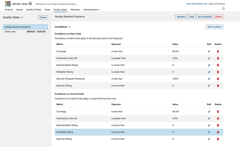Open the Members tab
Screen dimensions: 240x147
75,9
